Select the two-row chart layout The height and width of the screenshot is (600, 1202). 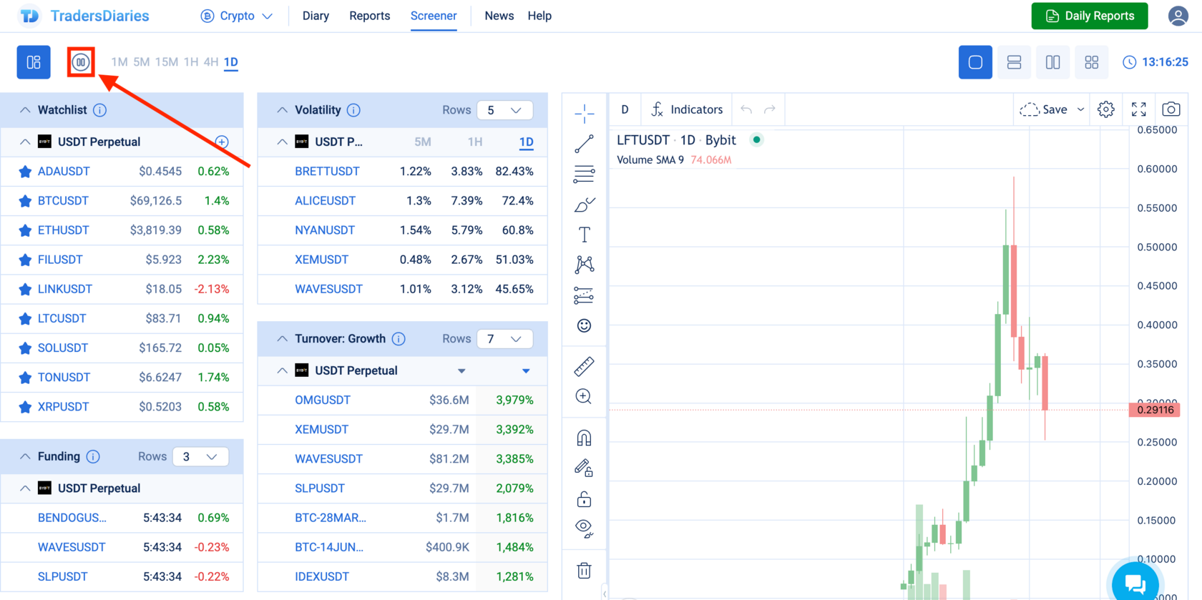pyautogui.click(x=1014, y=62)
